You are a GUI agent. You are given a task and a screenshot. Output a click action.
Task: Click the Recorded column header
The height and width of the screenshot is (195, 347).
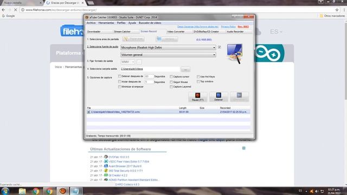225,108
